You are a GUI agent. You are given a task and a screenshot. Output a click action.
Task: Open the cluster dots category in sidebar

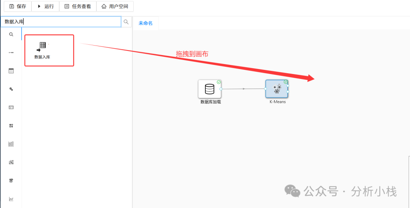[11, 181]
